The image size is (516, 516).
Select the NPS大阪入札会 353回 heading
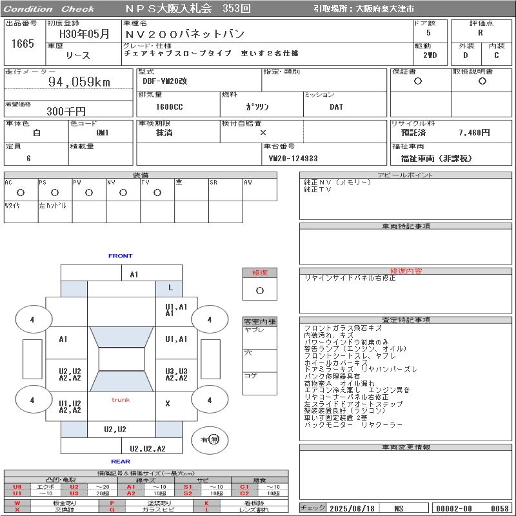click(188, 8)
